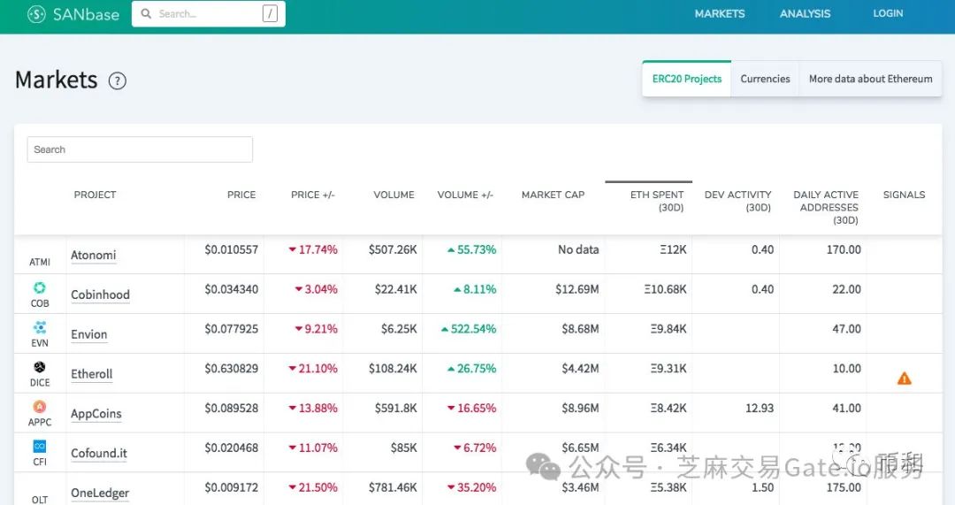The height and width of the screenshot is (505, 955).
Task: Sort table by MARKET CAP column header
Action: [553, 195]
